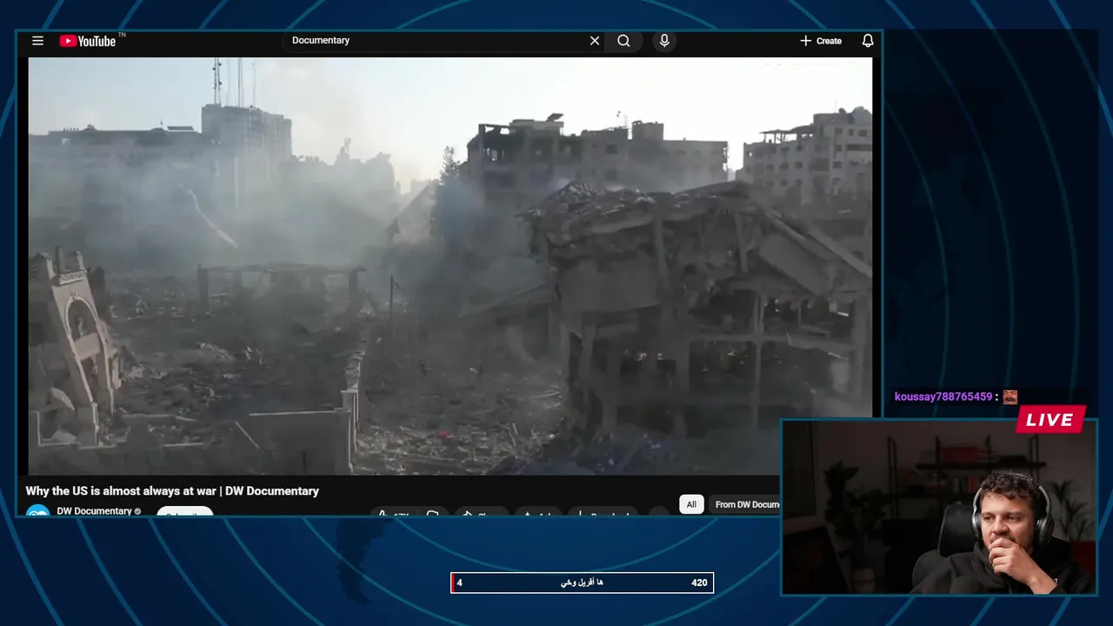The height and width of the screenshot is (626, 1113).
Task: Click the goal progress bar showing 420
Action: [582, 583]
